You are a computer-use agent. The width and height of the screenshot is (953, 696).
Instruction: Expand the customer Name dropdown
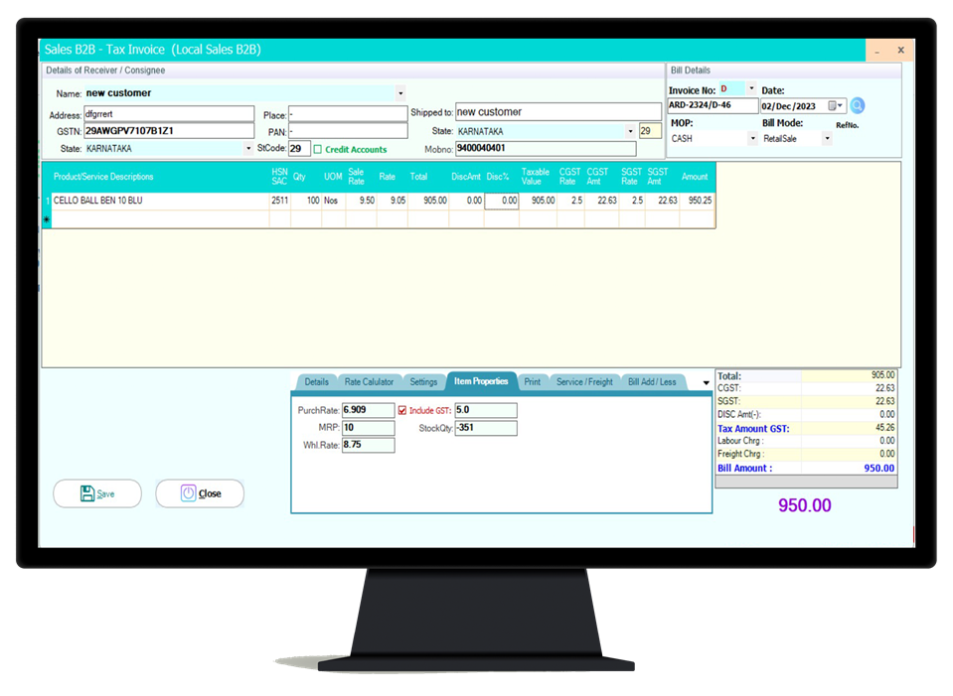(x=400, y=93)
